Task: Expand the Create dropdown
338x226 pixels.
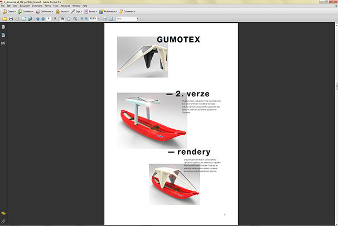Action: click(9, 11)
